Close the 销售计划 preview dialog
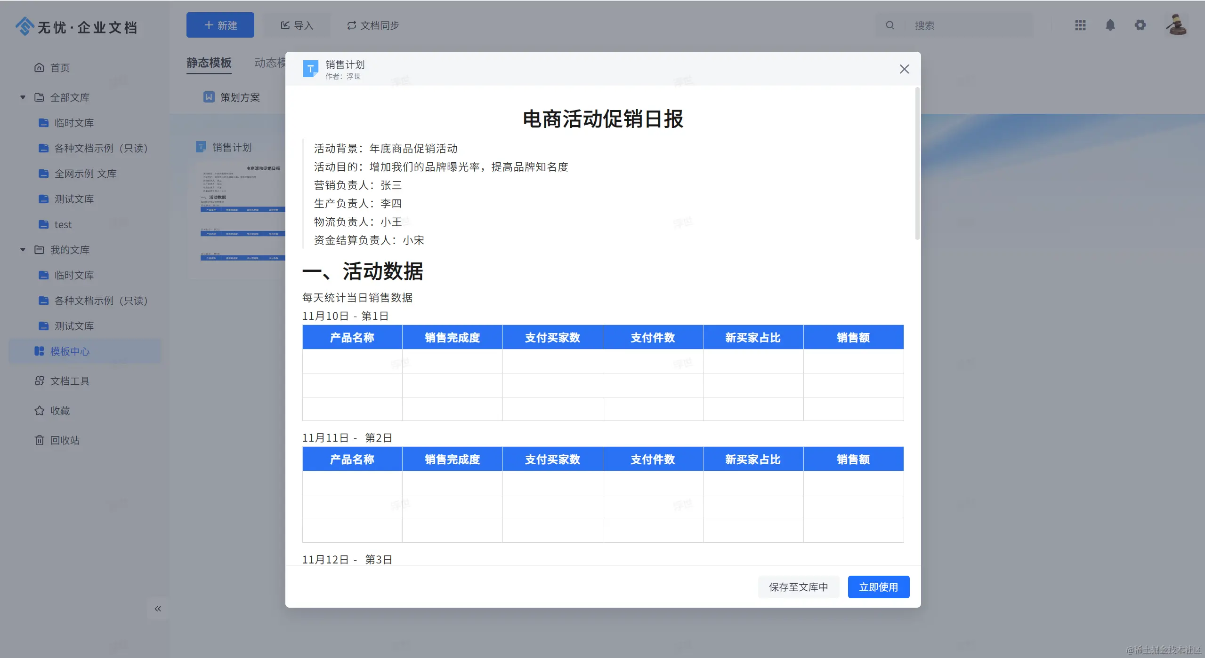1205x658 pixels. [904, 69]
